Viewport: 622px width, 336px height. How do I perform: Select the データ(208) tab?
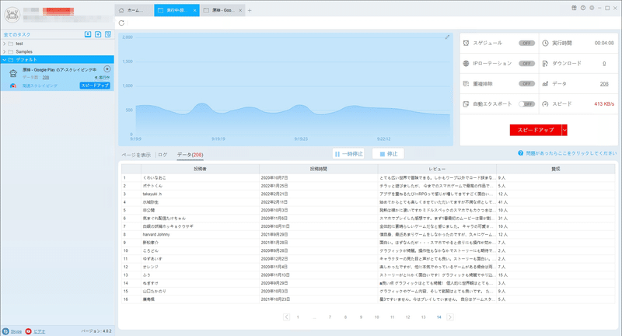pos(190,155)
